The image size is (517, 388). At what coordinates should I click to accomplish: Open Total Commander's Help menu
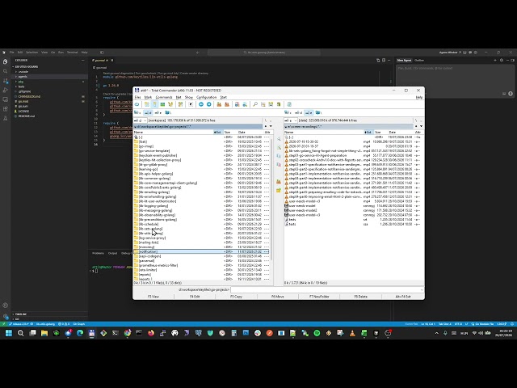pyautogui.click(x=419, y=97)
